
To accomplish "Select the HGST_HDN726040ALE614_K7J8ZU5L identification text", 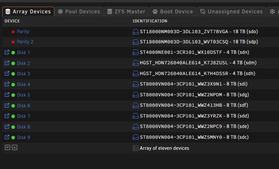I will point(184,63).
